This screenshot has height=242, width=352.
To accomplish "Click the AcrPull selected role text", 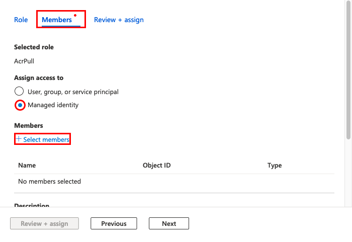I will pos(24,61).
